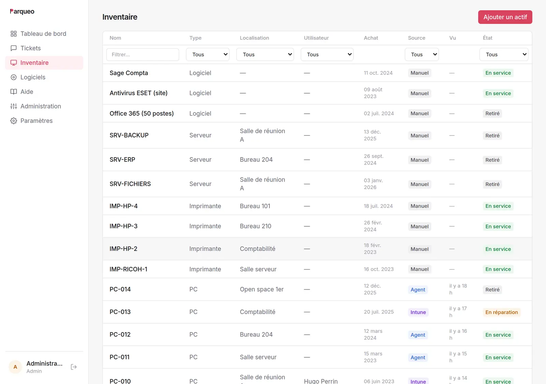The width and height of the screenshot is (546, 384).
Task: Click the Aide book icon
Action: point(14,92)
